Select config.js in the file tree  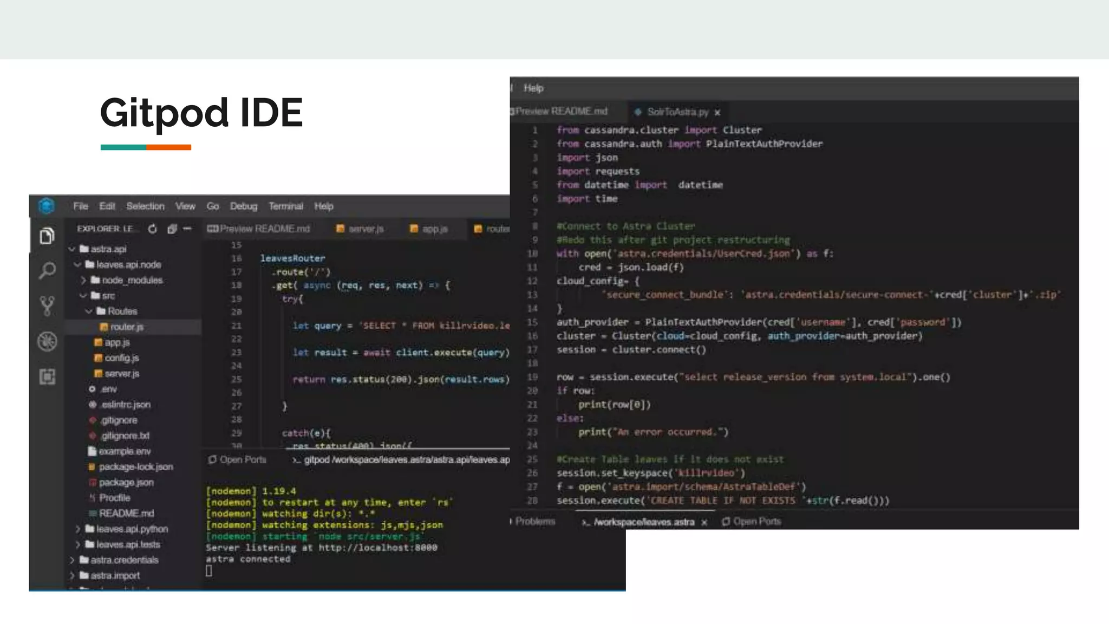121,358
